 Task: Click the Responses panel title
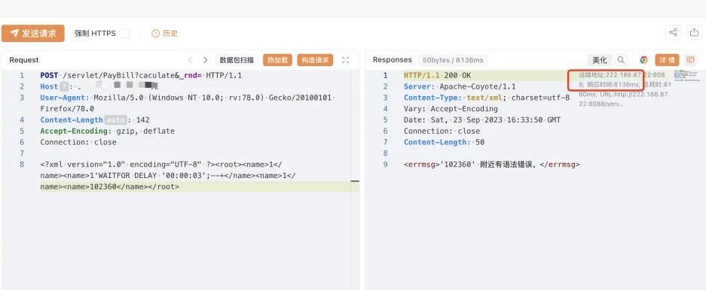tap(392, 59)
